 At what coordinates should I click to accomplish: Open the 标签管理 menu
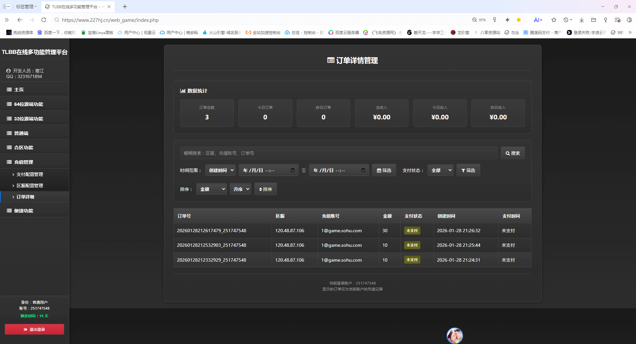[25, 7]
